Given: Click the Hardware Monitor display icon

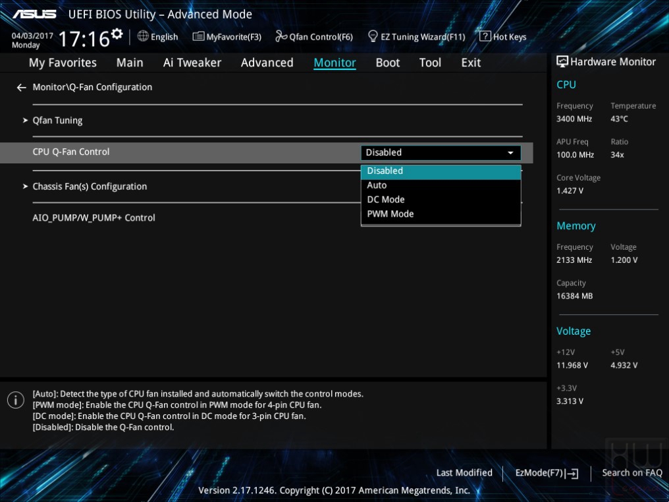Looking at the screenshot, I should click(562, 62).
